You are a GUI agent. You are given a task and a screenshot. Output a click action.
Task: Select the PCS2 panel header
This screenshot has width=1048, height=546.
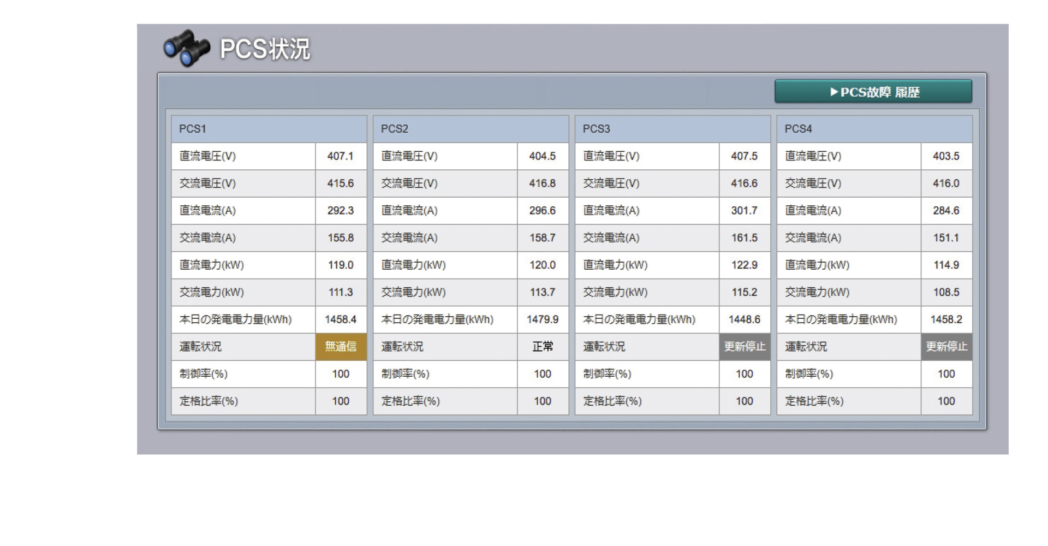(x=471, y=129)
